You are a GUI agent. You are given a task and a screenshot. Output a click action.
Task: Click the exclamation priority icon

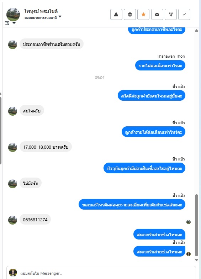171,14
